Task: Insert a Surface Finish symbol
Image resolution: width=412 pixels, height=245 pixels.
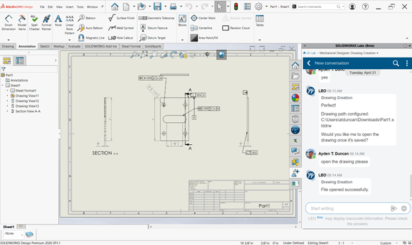Action: [121, 18]
